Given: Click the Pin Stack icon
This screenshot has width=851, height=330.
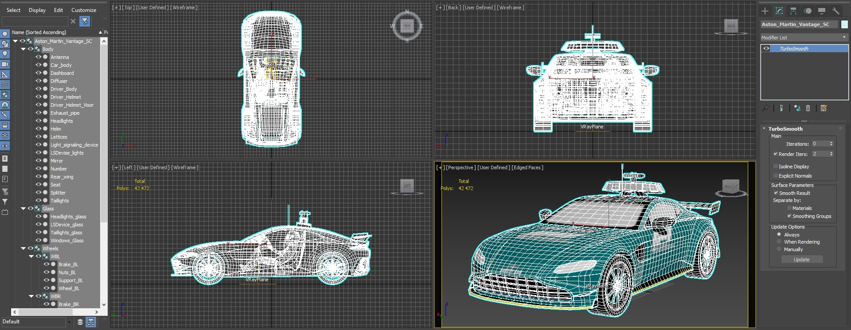Looking at the screenshot, I should pyautogui.click(x=765, y=108).
